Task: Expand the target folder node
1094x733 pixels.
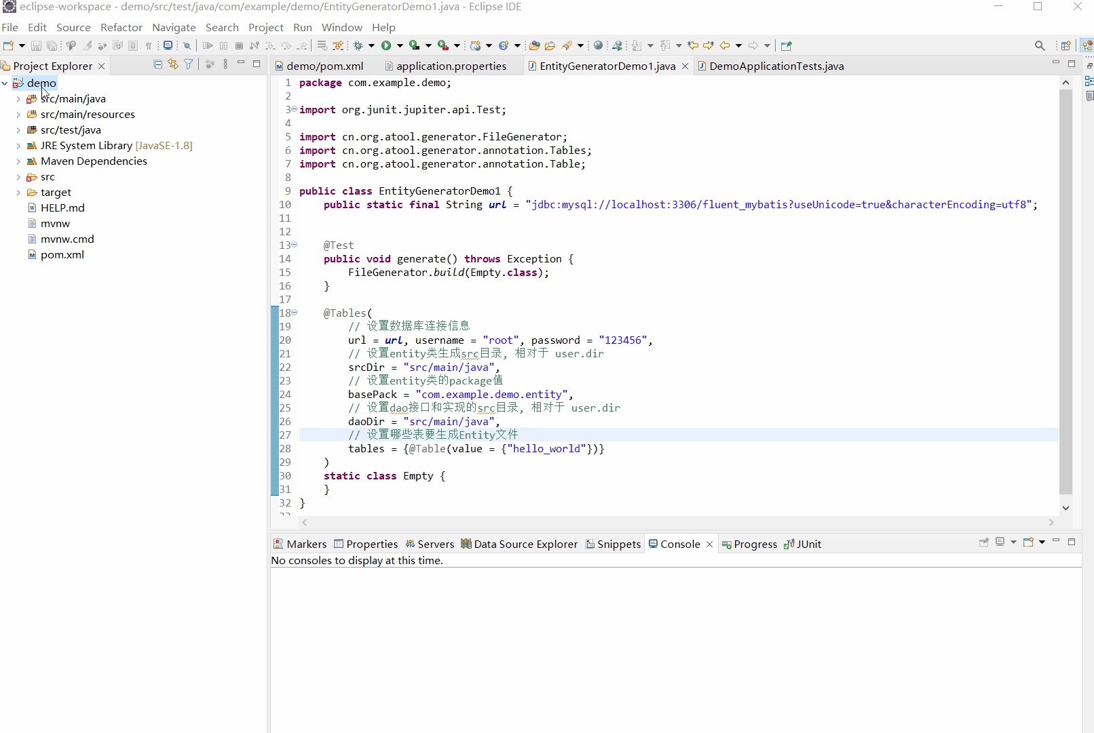Action: tap(18, 193)
